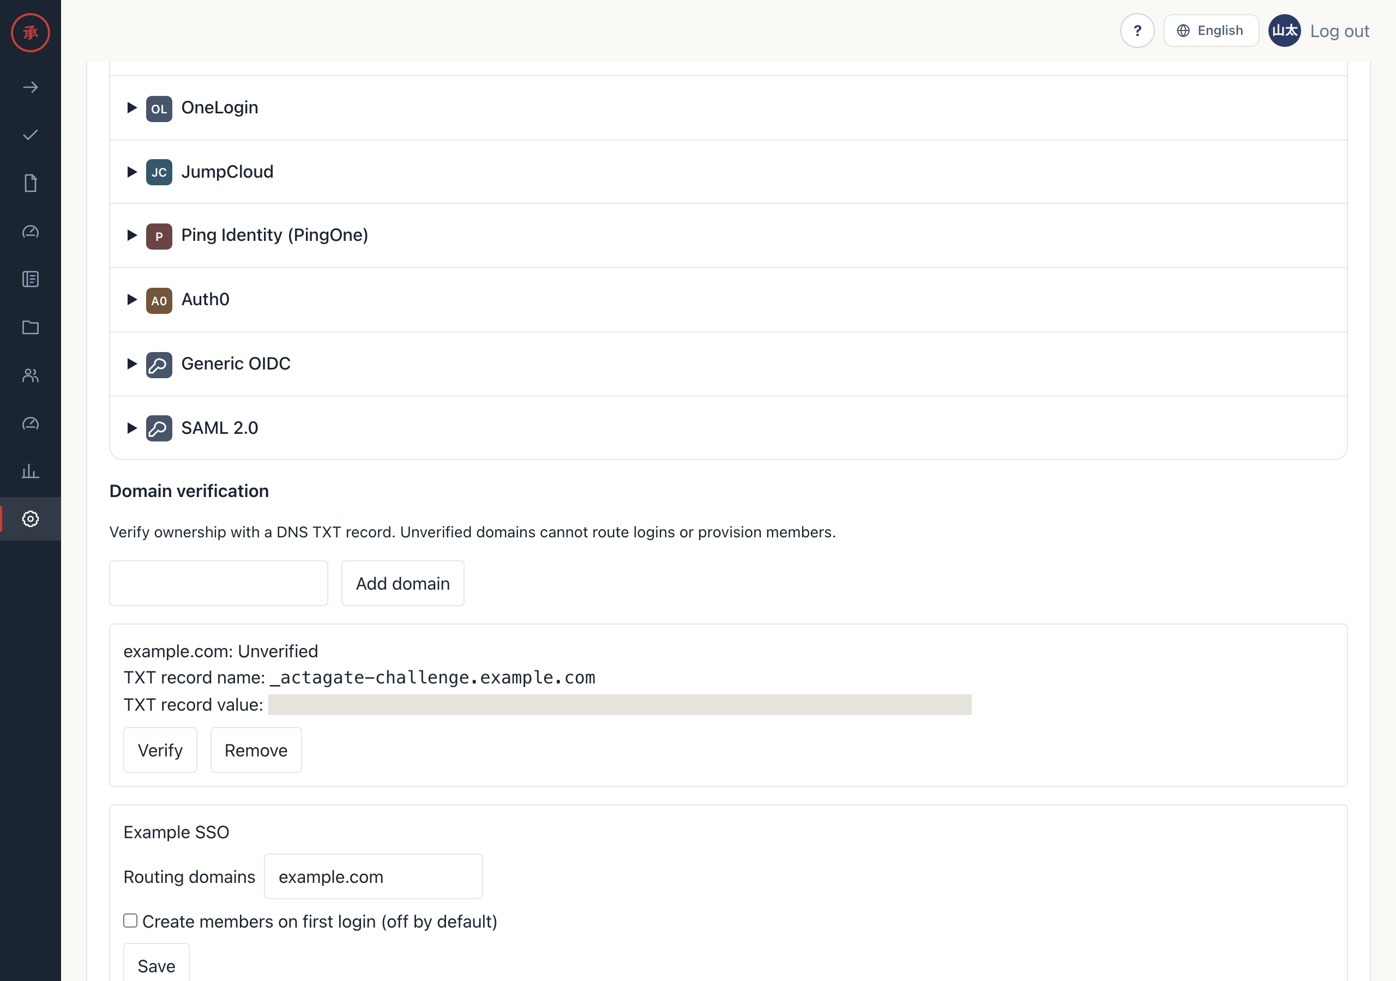1396x981 pixels.
Task: Enable Create members on first login checkbox
Action: pos(130,920)
